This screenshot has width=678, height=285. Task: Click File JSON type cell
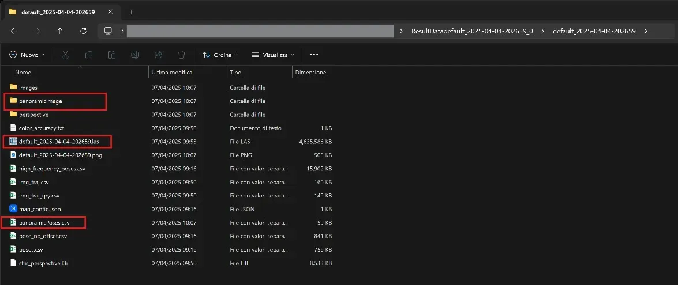click(x=242, y=209)
